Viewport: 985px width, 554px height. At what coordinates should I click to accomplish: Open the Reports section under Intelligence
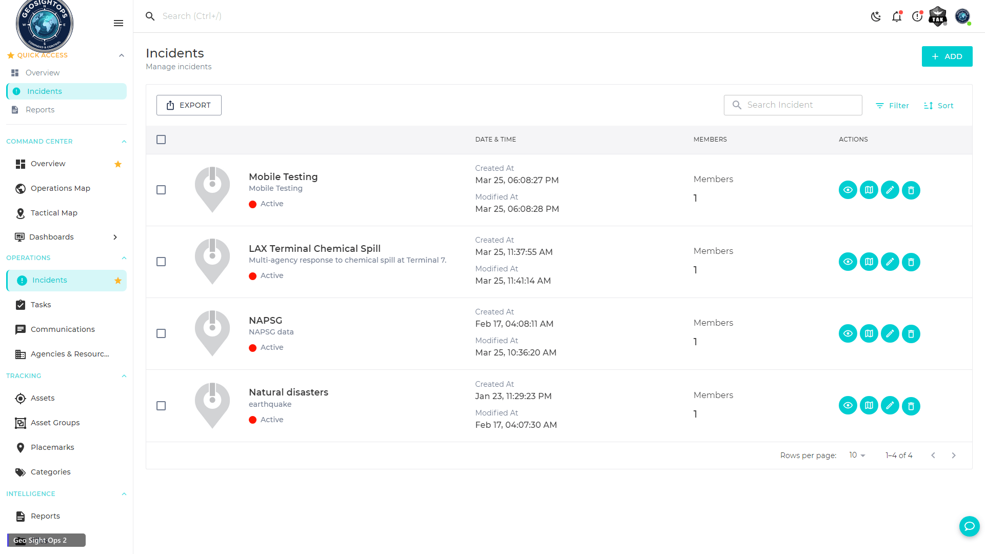45,516
